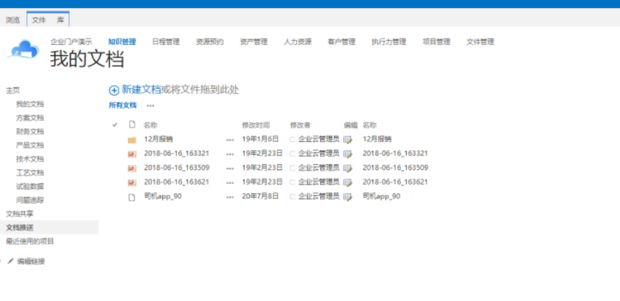Open the 财务文档 sidebar link
Viewport: 620px width, 301px height.
click(30, 132)
